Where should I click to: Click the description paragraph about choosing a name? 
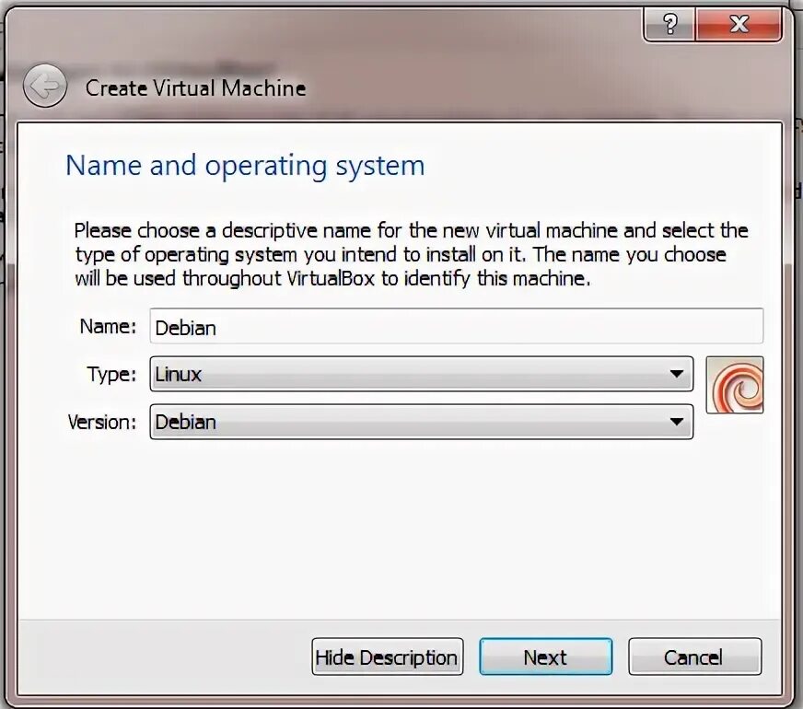(x=412, y=254)
